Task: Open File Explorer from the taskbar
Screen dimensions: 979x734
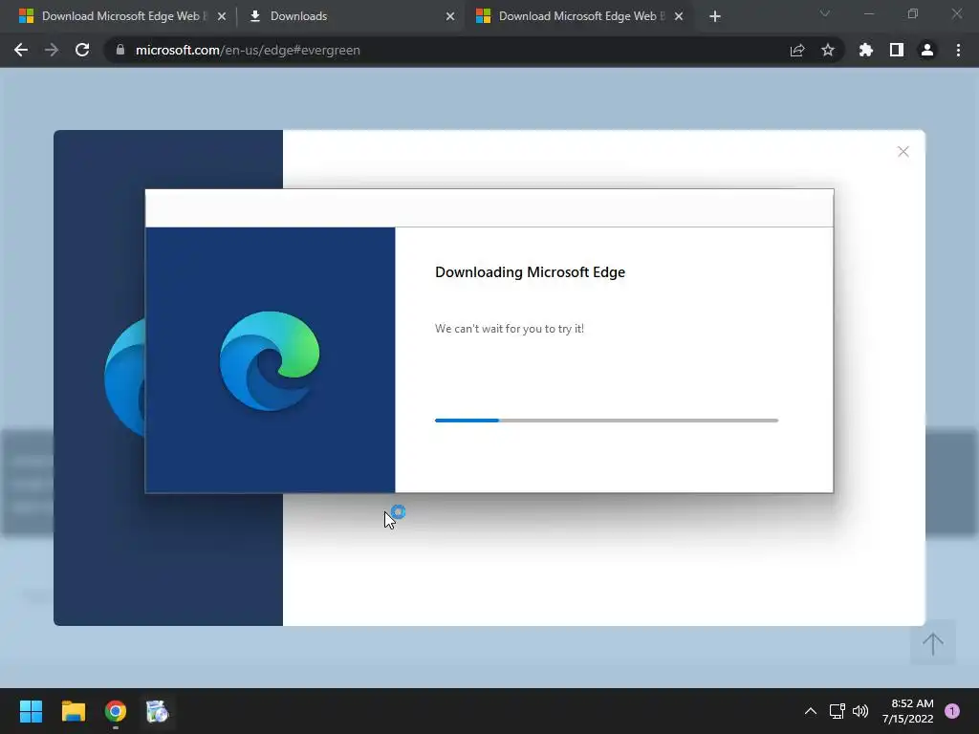Action: [73, 711]
